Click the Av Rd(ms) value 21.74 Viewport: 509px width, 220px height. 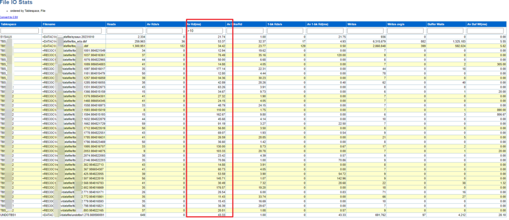tap(221, 37)
